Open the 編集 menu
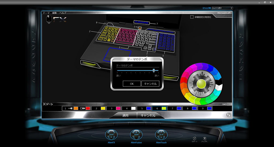This screenshot has height=147, width=274. coord(55,13)
